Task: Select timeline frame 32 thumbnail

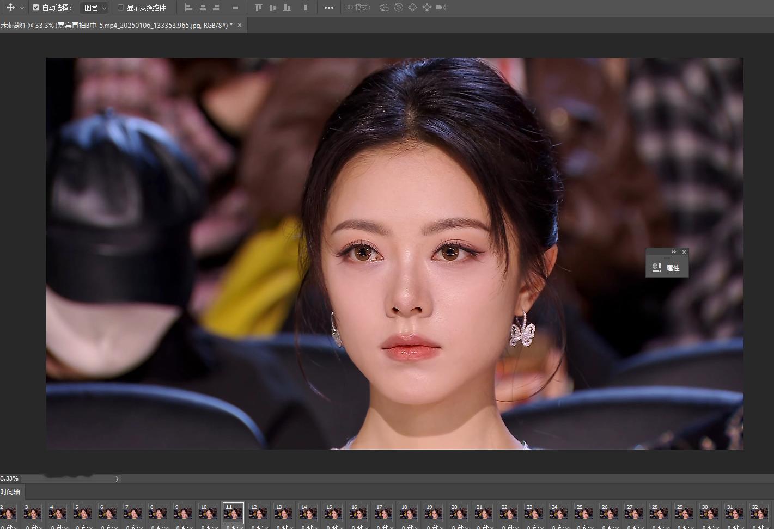Action: pyautogui.click(x=759, y=513)
